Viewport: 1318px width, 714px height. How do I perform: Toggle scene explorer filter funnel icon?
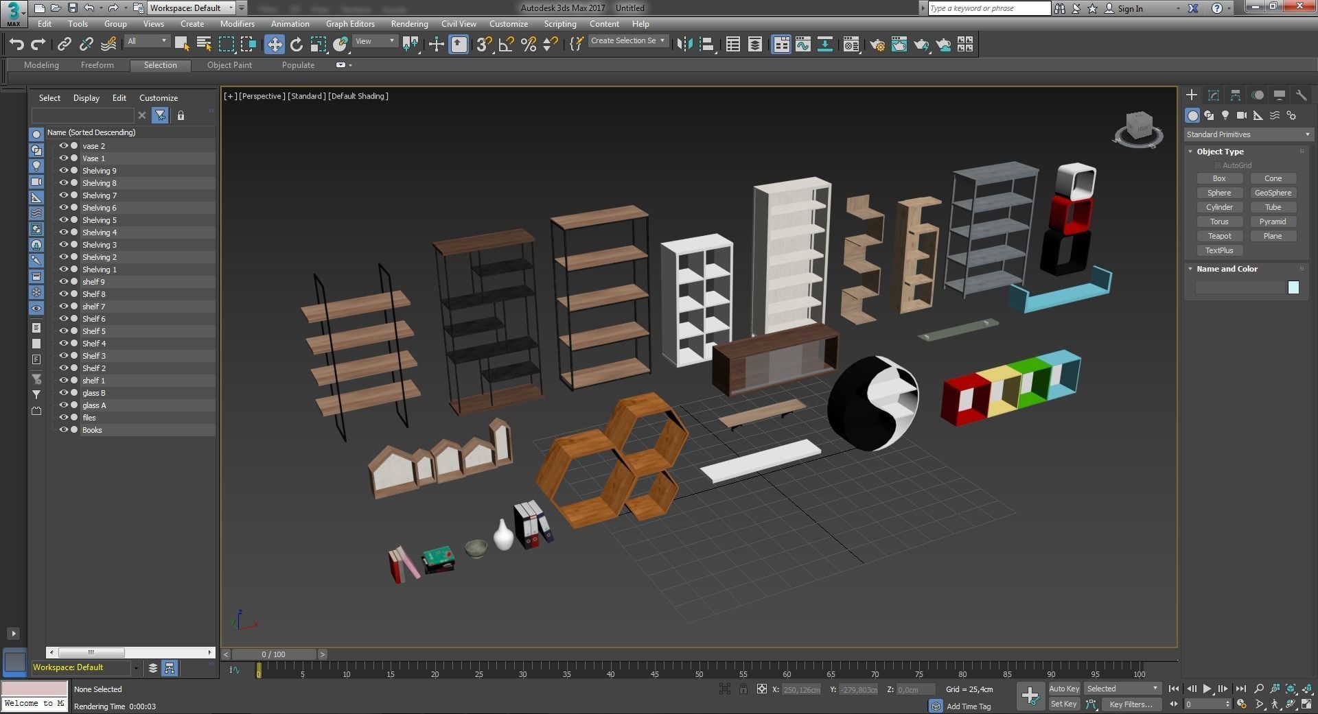(160, 115)
